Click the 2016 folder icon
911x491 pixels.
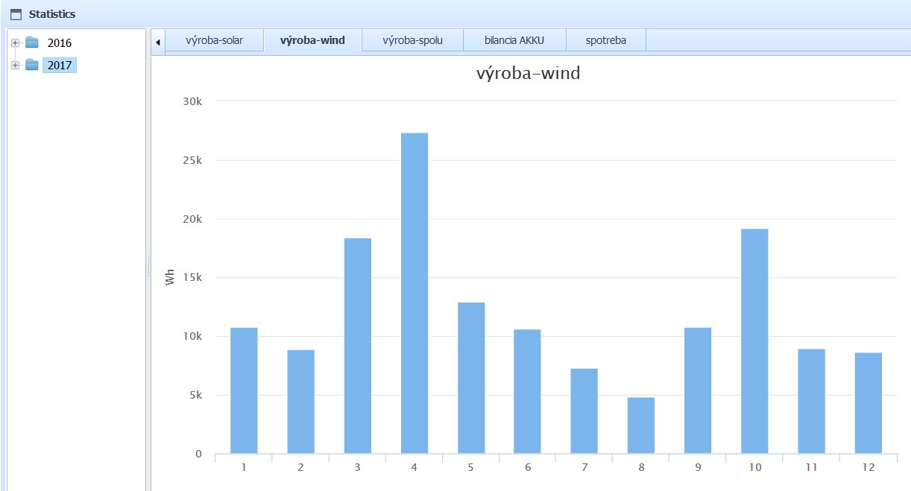tap(32, 42)
